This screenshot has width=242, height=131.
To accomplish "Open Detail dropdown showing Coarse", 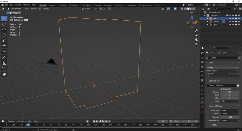I will [230, 113].
